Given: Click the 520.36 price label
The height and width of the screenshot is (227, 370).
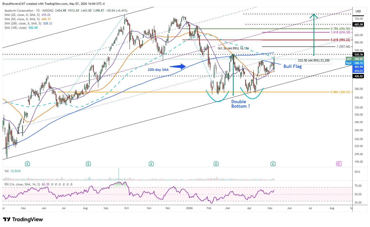Looking at the screenshot, I should [358, 54].
